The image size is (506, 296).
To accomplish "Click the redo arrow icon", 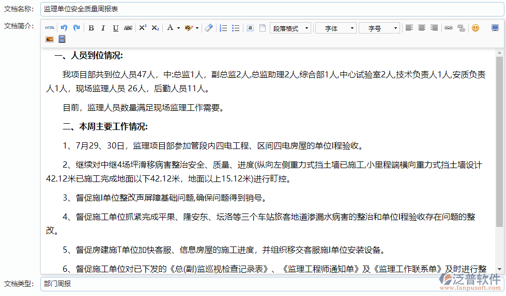I will (x=76, y=28).
